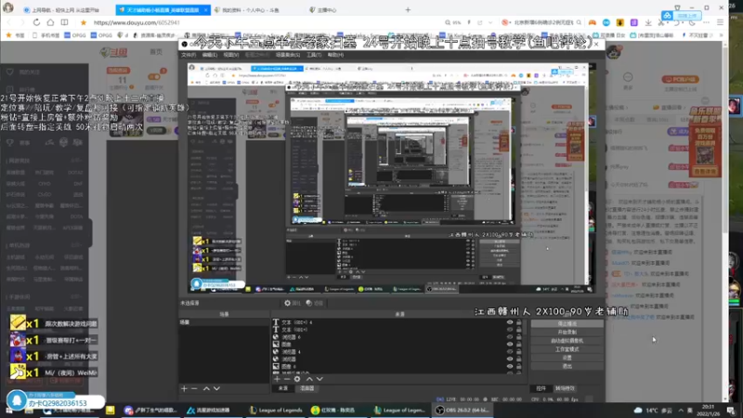Viewport: 743px width, 418px height.
Task: Open browser hamburger menu icon
Action: [721, 22]
